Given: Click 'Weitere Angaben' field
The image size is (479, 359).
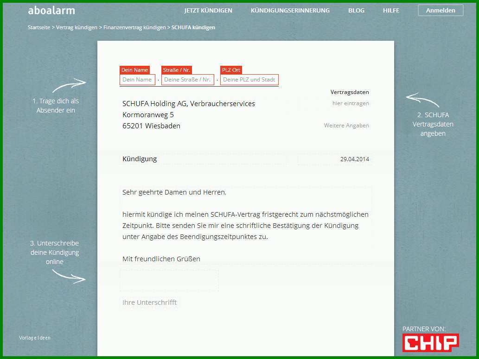Looking at the screenshot, I should (346, 126).
